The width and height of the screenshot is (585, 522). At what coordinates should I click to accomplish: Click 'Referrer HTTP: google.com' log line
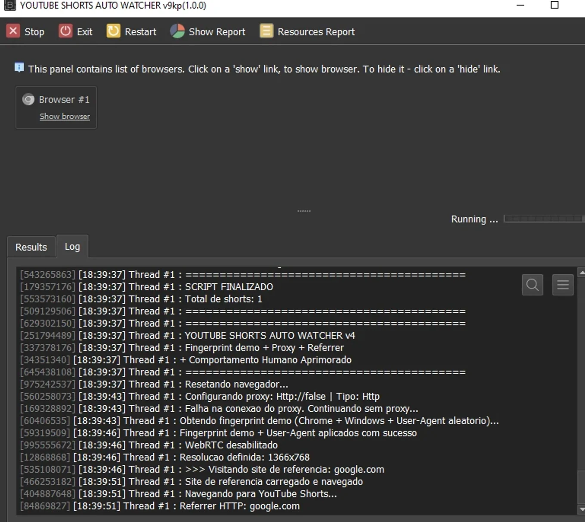point(240,506)
